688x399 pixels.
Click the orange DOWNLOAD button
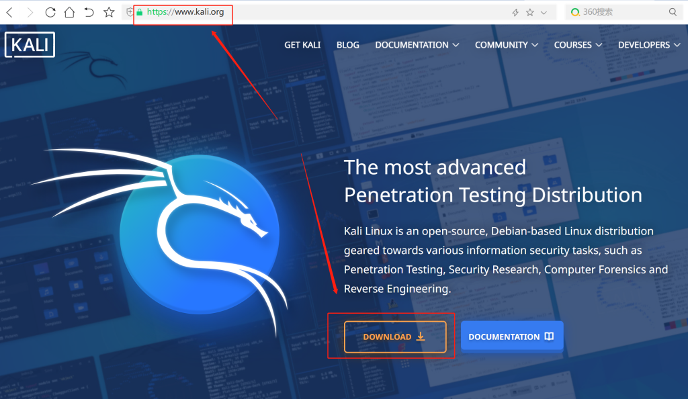point(395,337)
